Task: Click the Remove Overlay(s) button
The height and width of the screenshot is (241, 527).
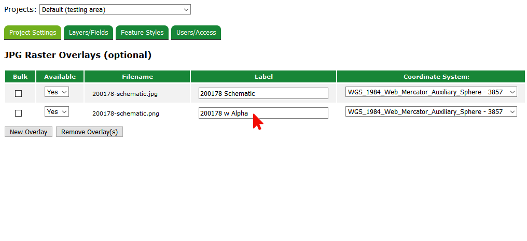Action: (89, 132)
